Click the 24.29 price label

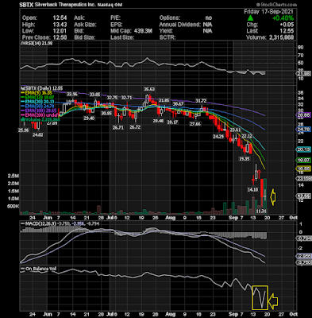[x=218, y=136]
